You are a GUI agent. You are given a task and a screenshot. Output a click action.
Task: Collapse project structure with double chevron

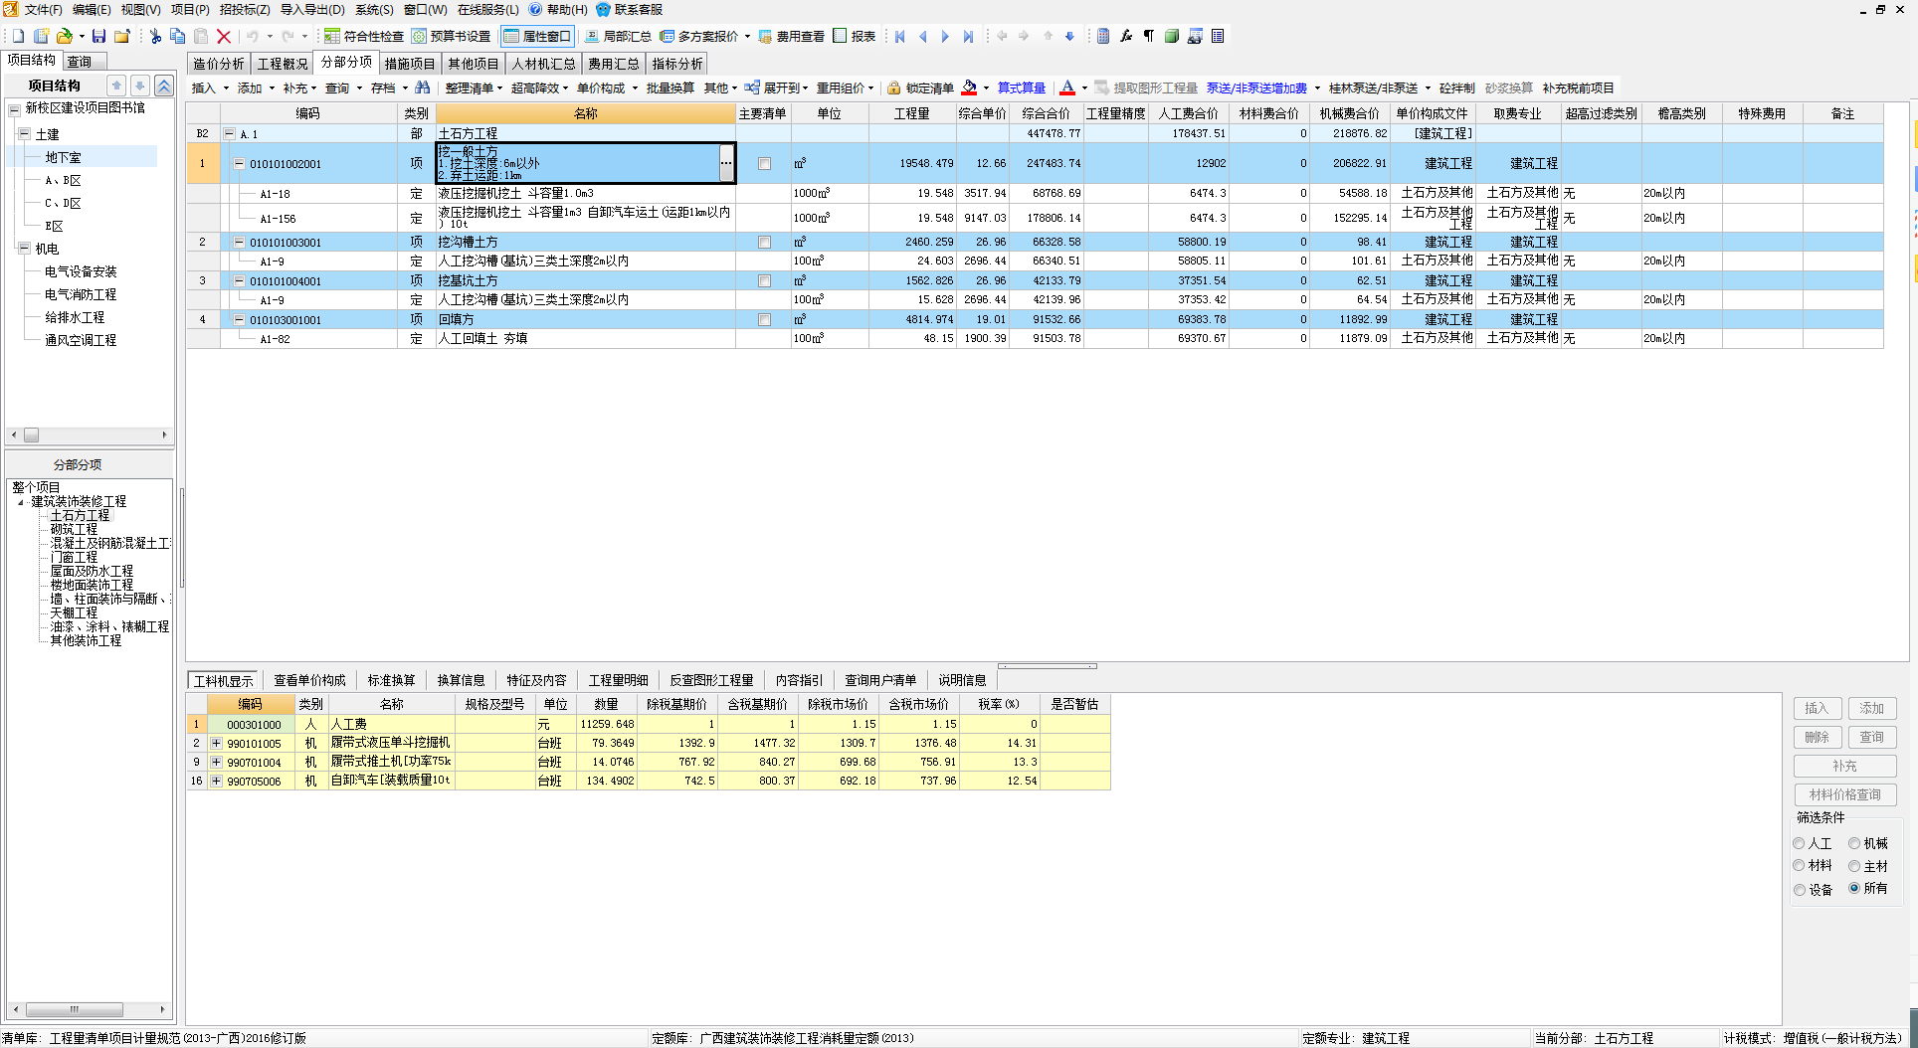tap(164, 86)
